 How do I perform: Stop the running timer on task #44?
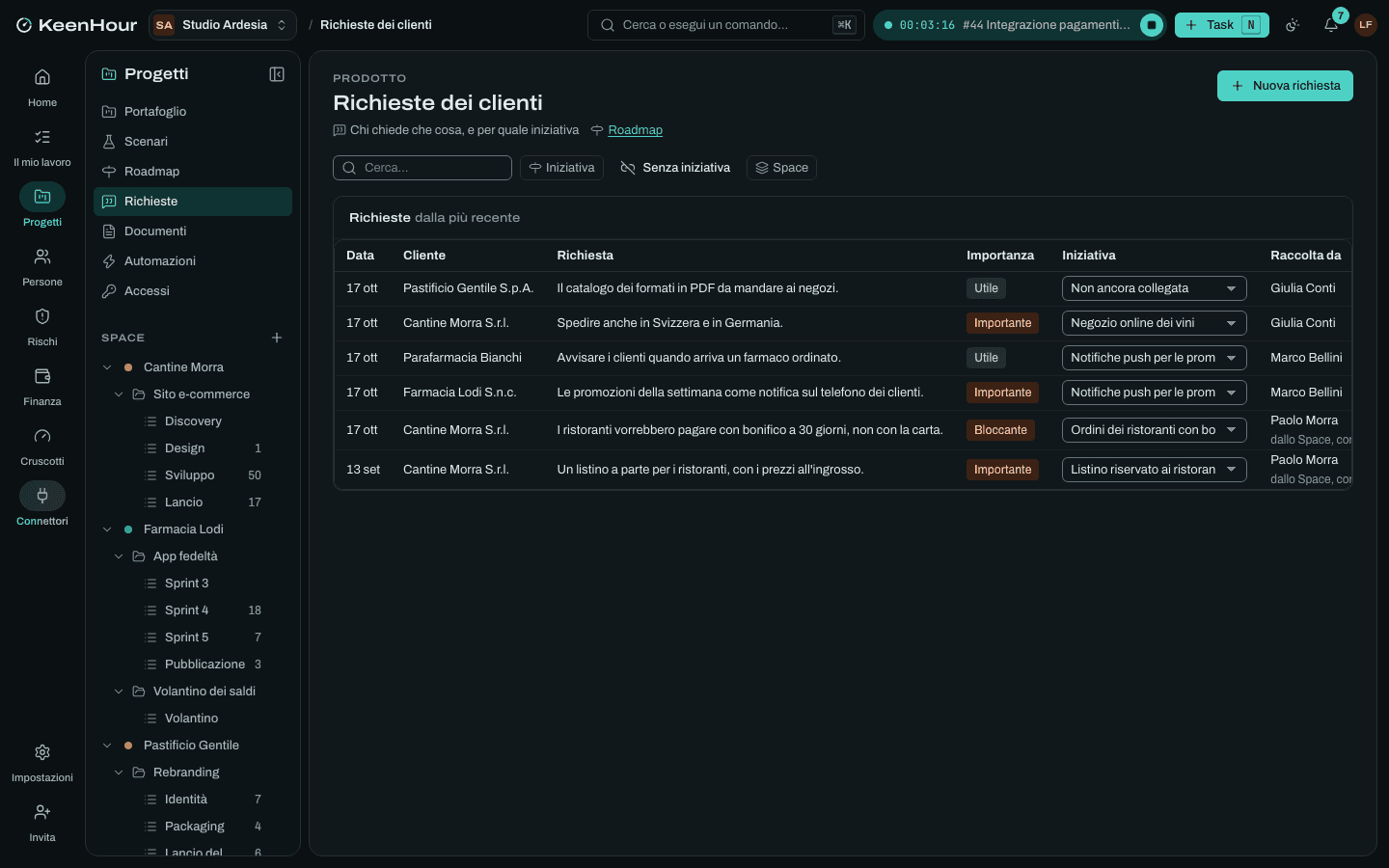coord(1152,25)
